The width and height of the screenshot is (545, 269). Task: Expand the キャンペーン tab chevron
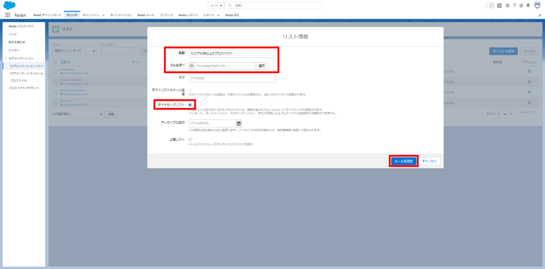click(x=103, y=15)
